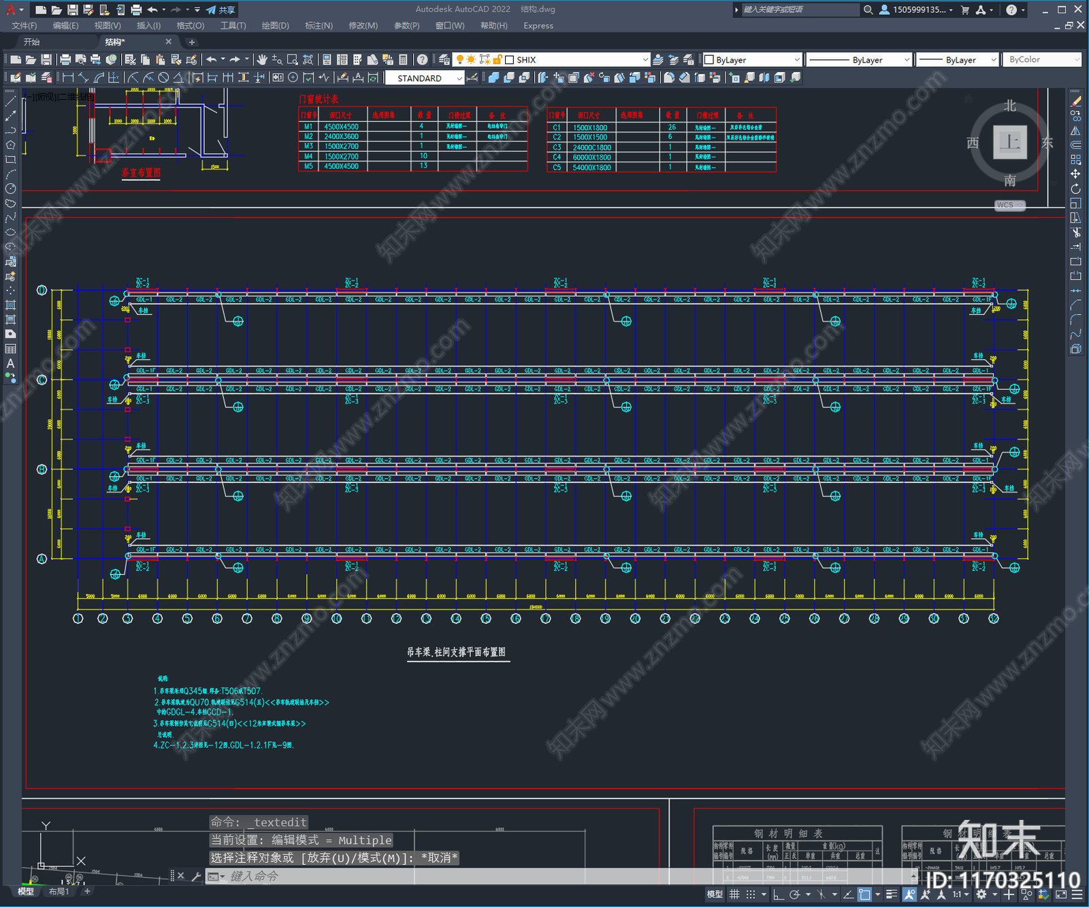Click the 共享 share button
The width and height of the screenshot is (1089, 907).
click(222, 10)
